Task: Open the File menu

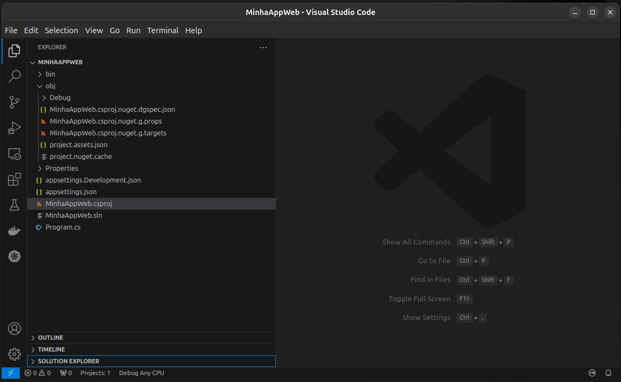Action: click(11, 30)
